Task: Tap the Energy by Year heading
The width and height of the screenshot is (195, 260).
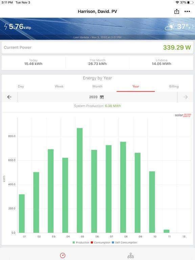Action: [97, 78]
